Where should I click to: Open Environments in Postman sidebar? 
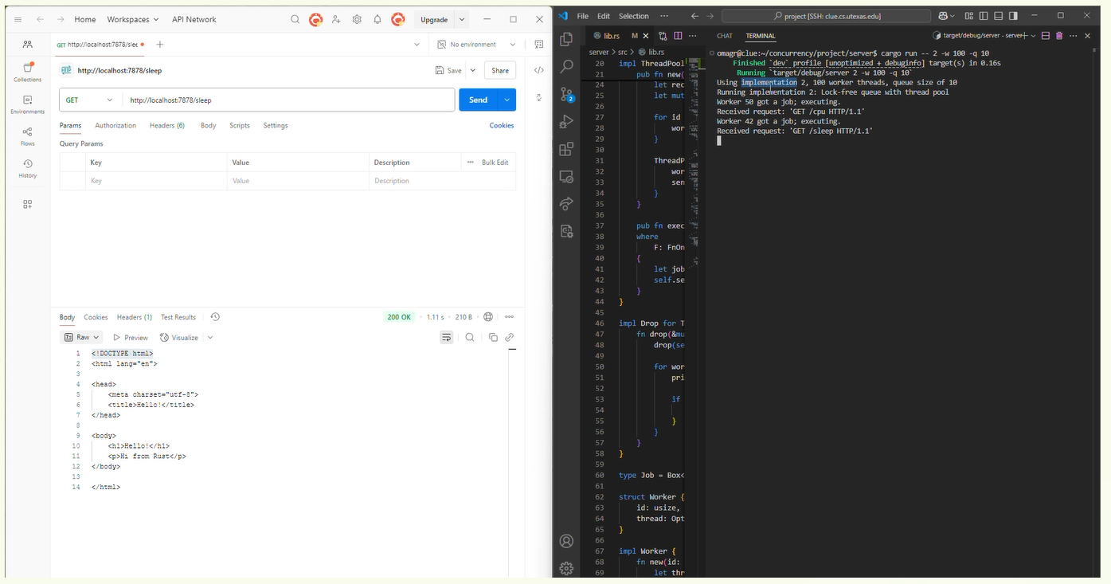(28, 104)
